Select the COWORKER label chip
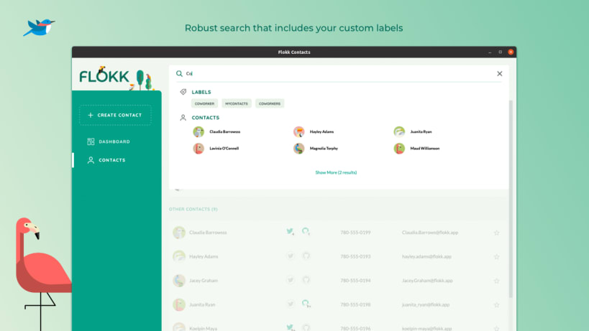 [x=204, y=103]
